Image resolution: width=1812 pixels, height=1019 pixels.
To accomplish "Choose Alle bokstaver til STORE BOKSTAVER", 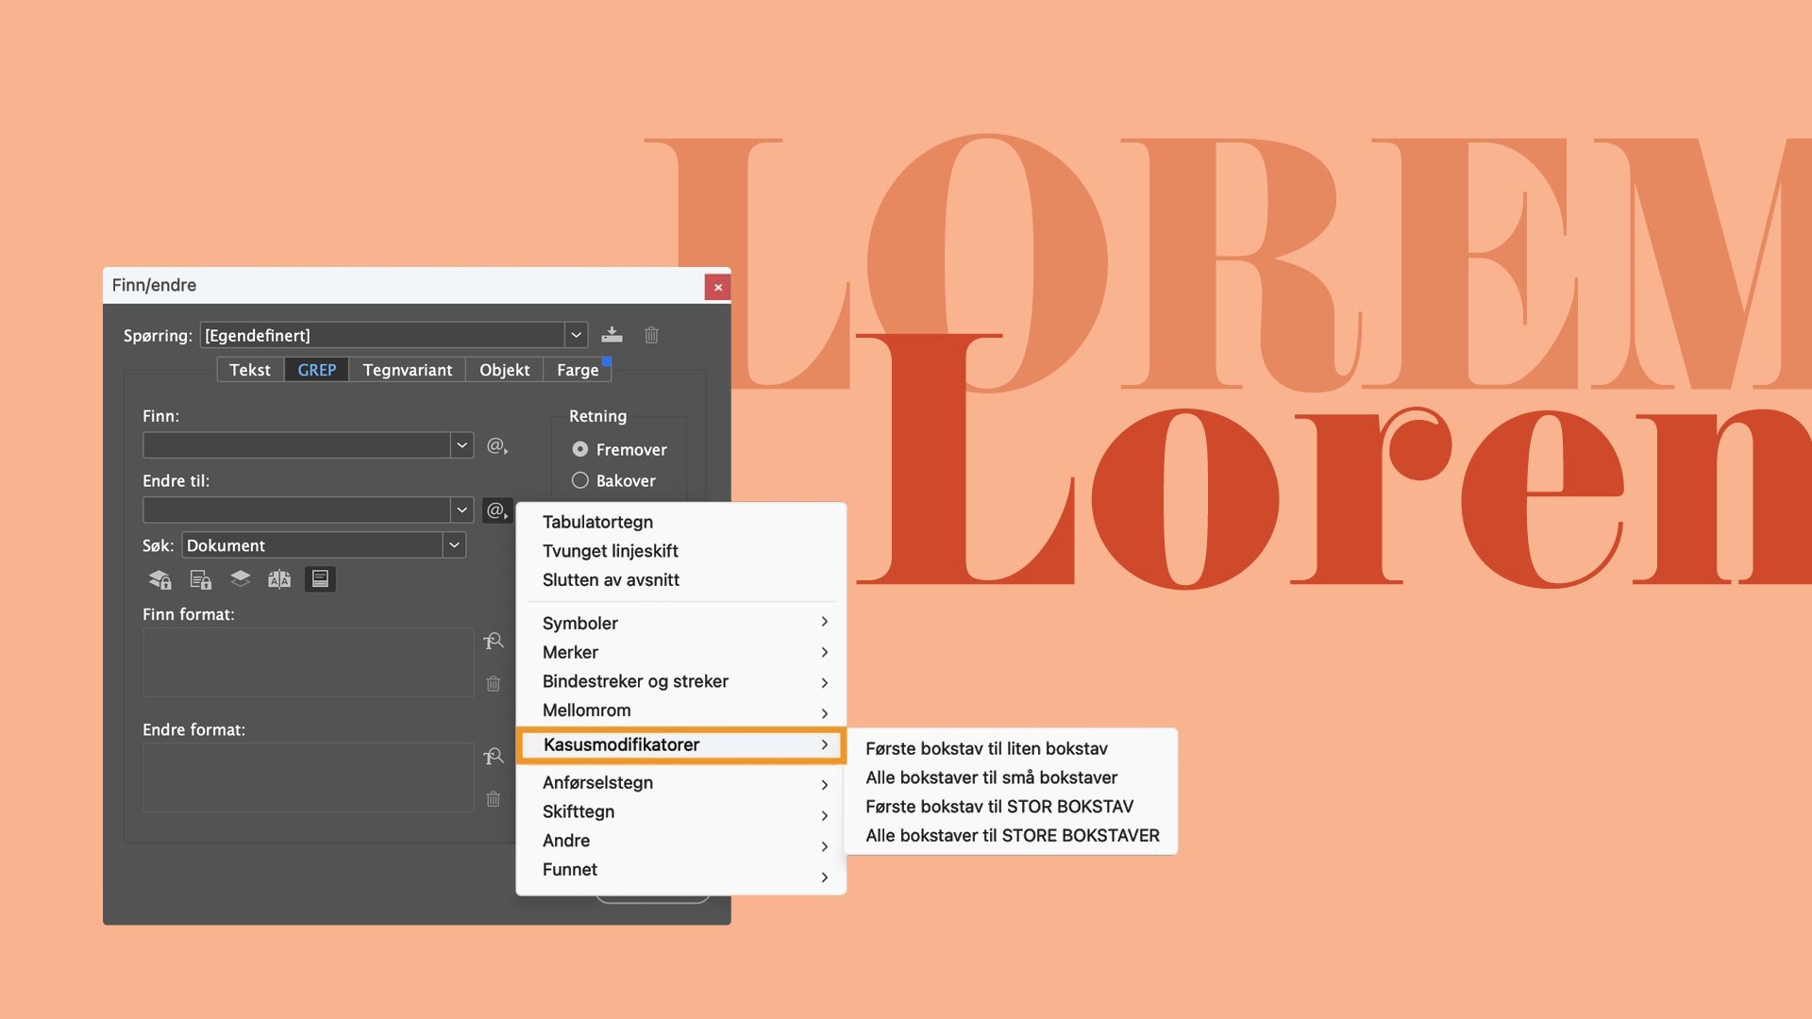I will pos(1012,835).
